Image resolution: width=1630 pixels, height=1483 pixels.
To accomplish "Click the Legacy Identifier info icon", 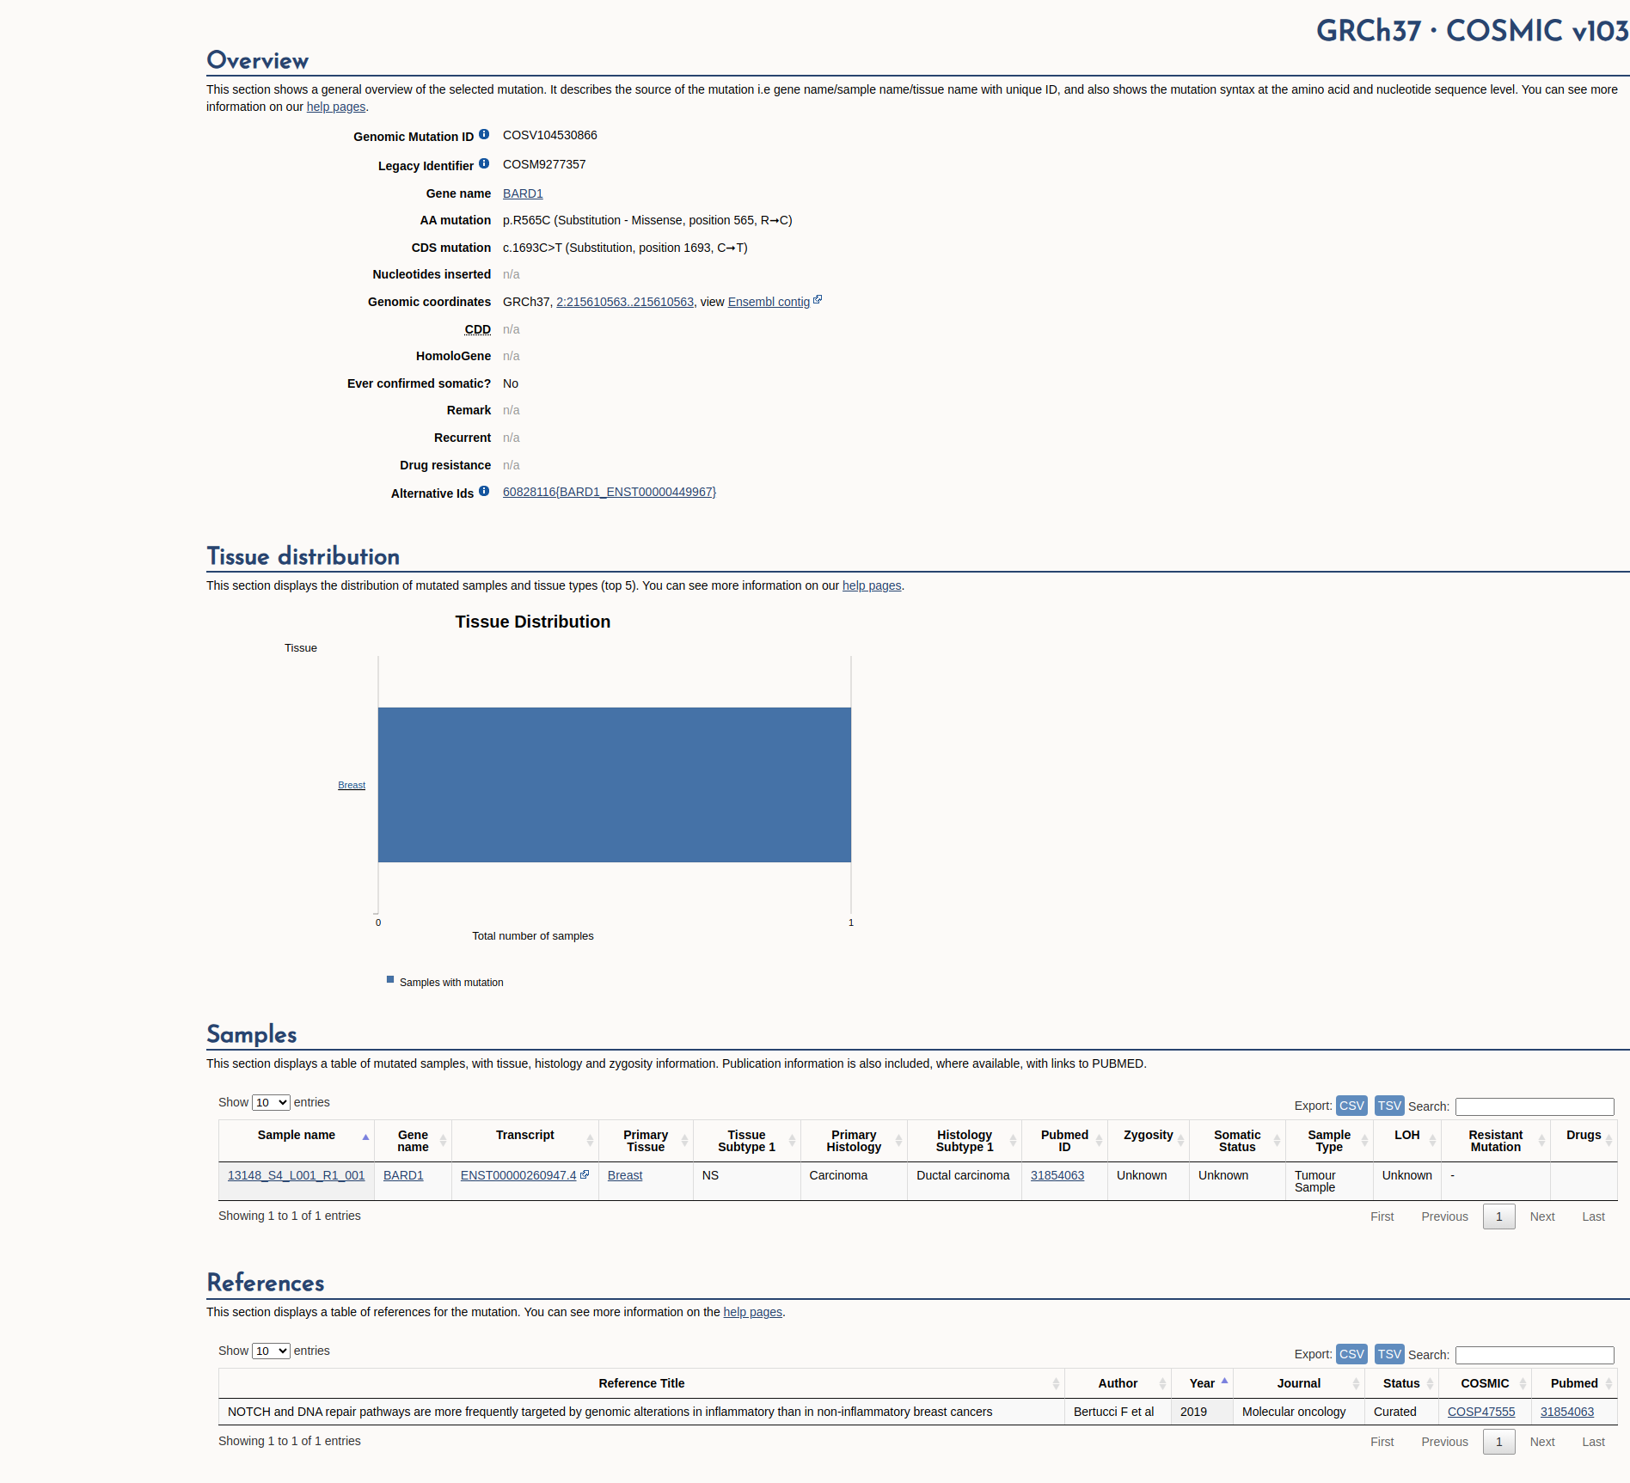I will [x=484, y=163].
